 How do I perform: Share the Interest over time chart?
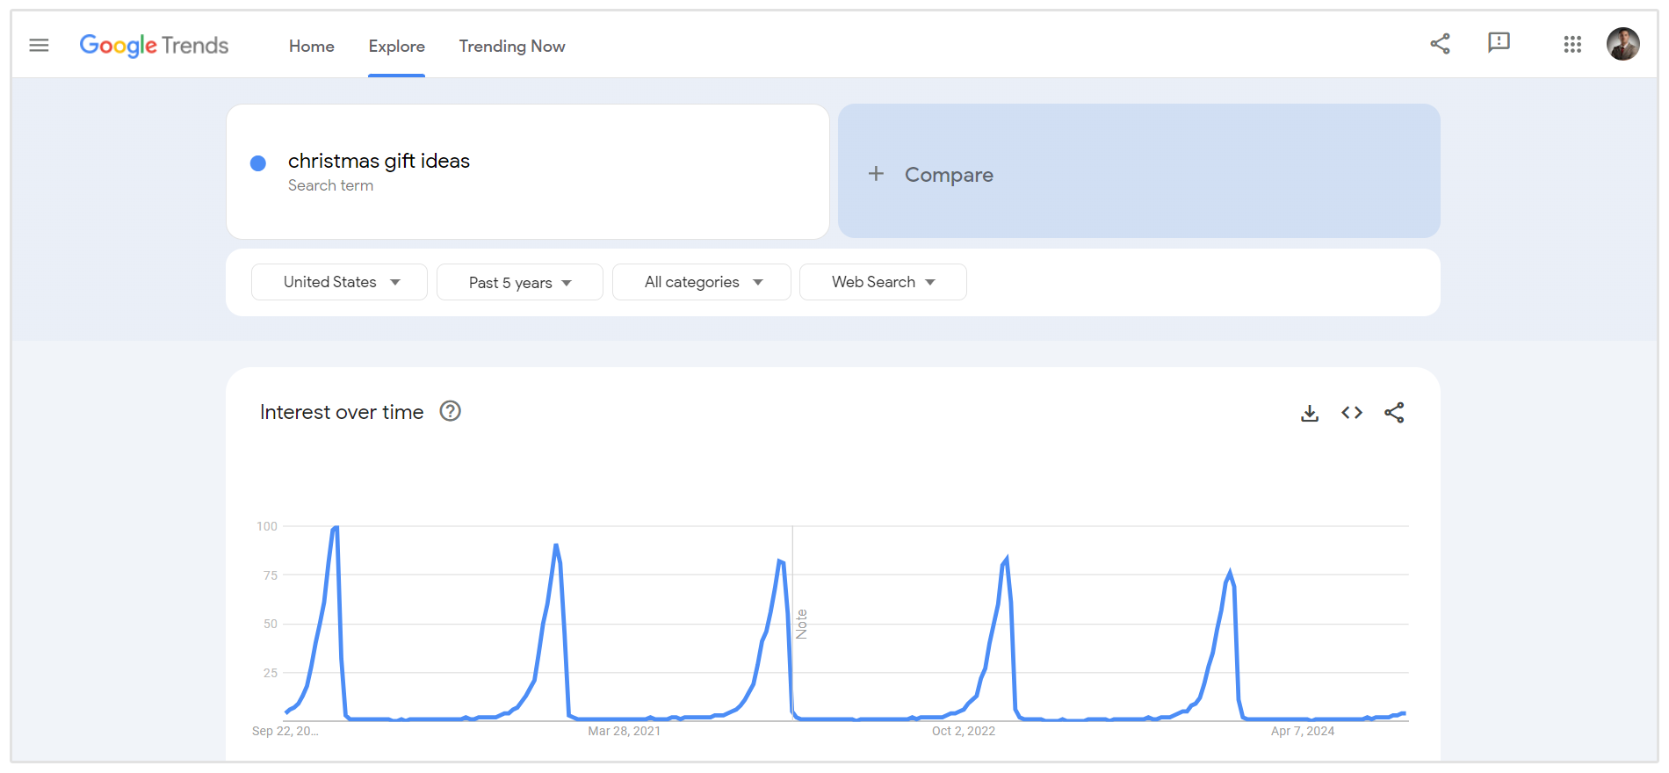click(1394, 413)
